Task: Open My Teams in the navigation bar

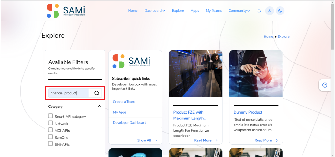Action: click(214, 11)
